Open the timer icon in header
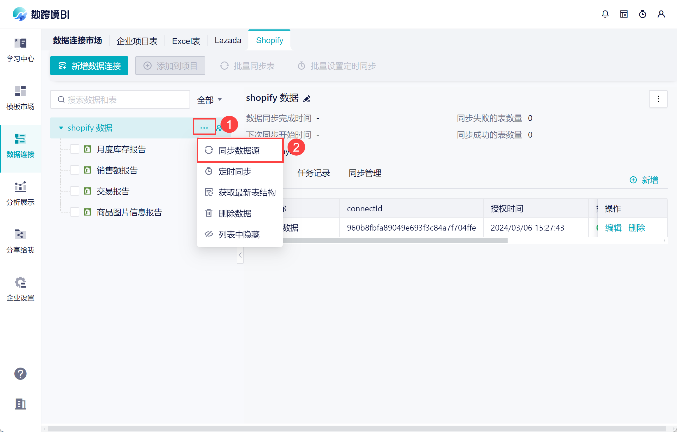 [642, 14]
